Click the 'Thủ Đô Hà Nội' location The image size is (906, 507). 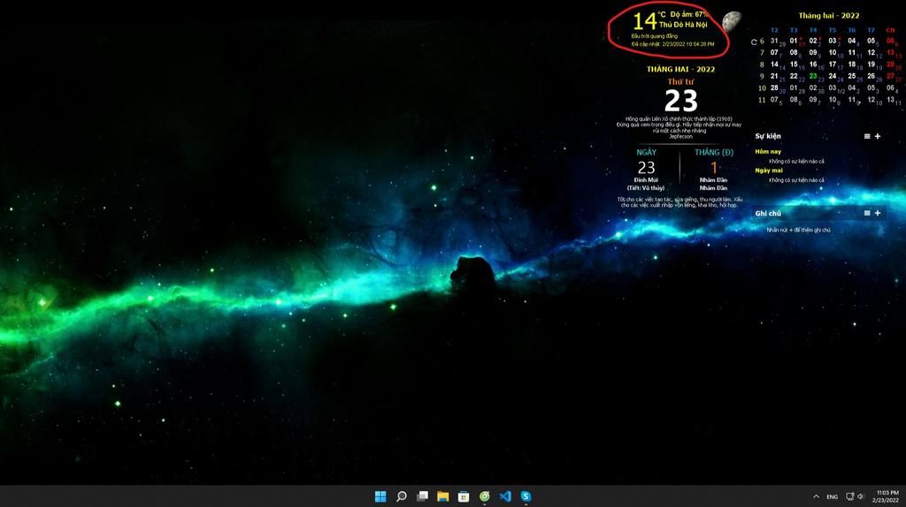[x=683, y=25]
